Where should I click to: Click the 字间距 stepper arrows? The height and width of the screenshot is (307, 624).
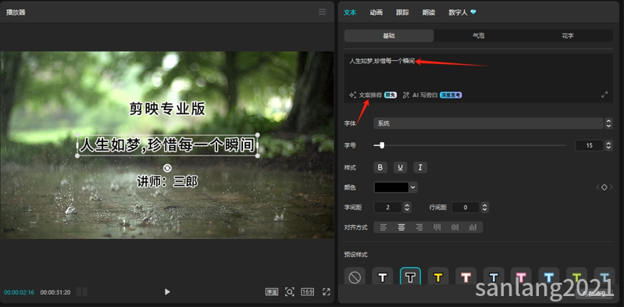pos(407,207)
